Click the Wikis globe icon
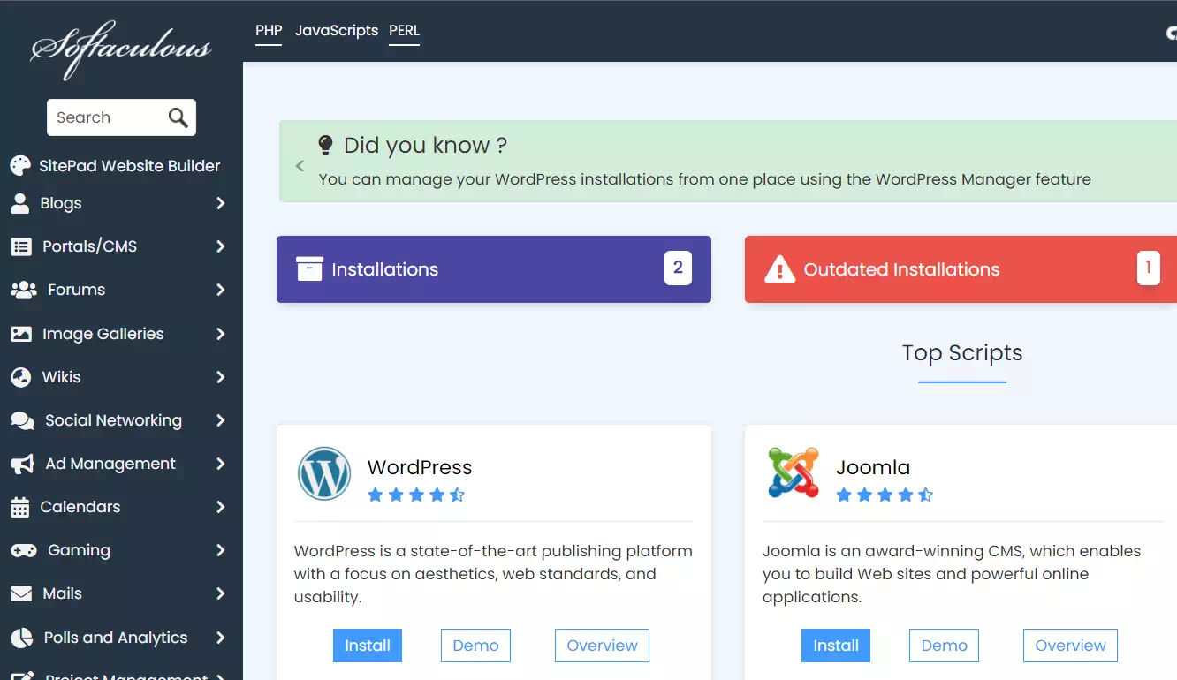The image size is (1177, 680). (21, 377)
